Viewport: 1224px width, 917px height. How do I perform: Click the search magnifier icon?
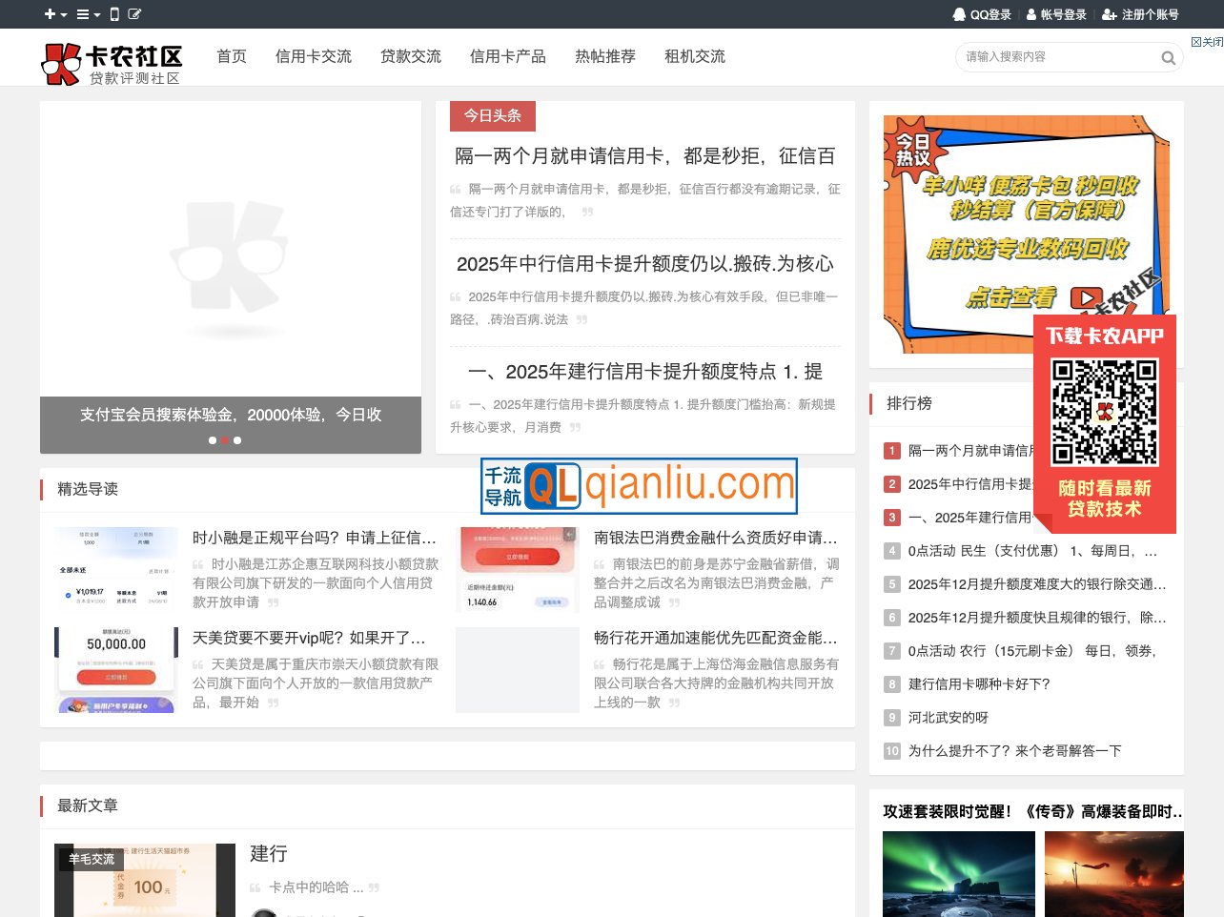tap(1168, 58)
